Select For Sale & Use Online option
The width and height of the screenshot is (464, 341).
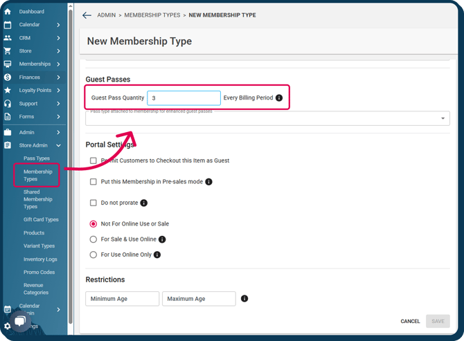[x=93, y=239]
